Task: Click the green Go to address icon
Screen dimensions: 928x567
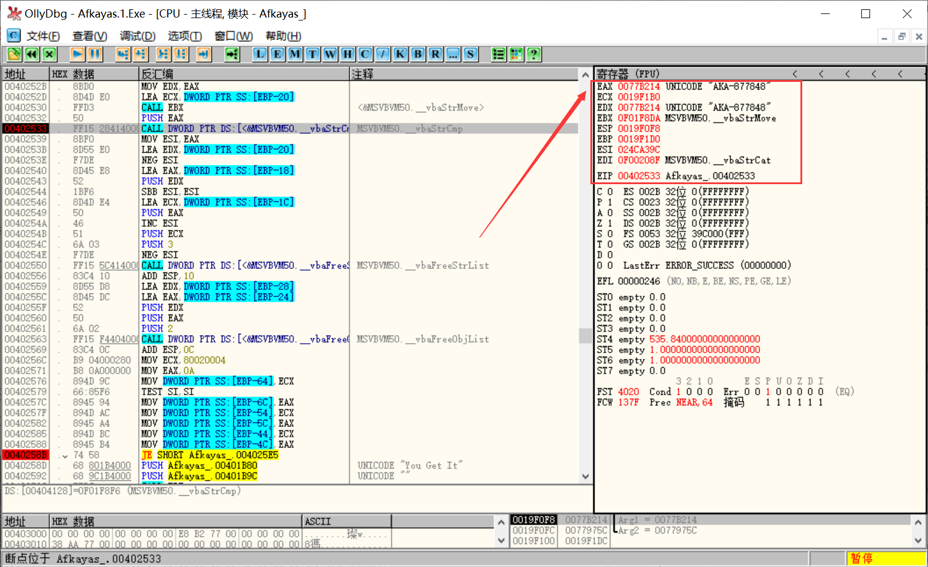Action: (232, 54)
